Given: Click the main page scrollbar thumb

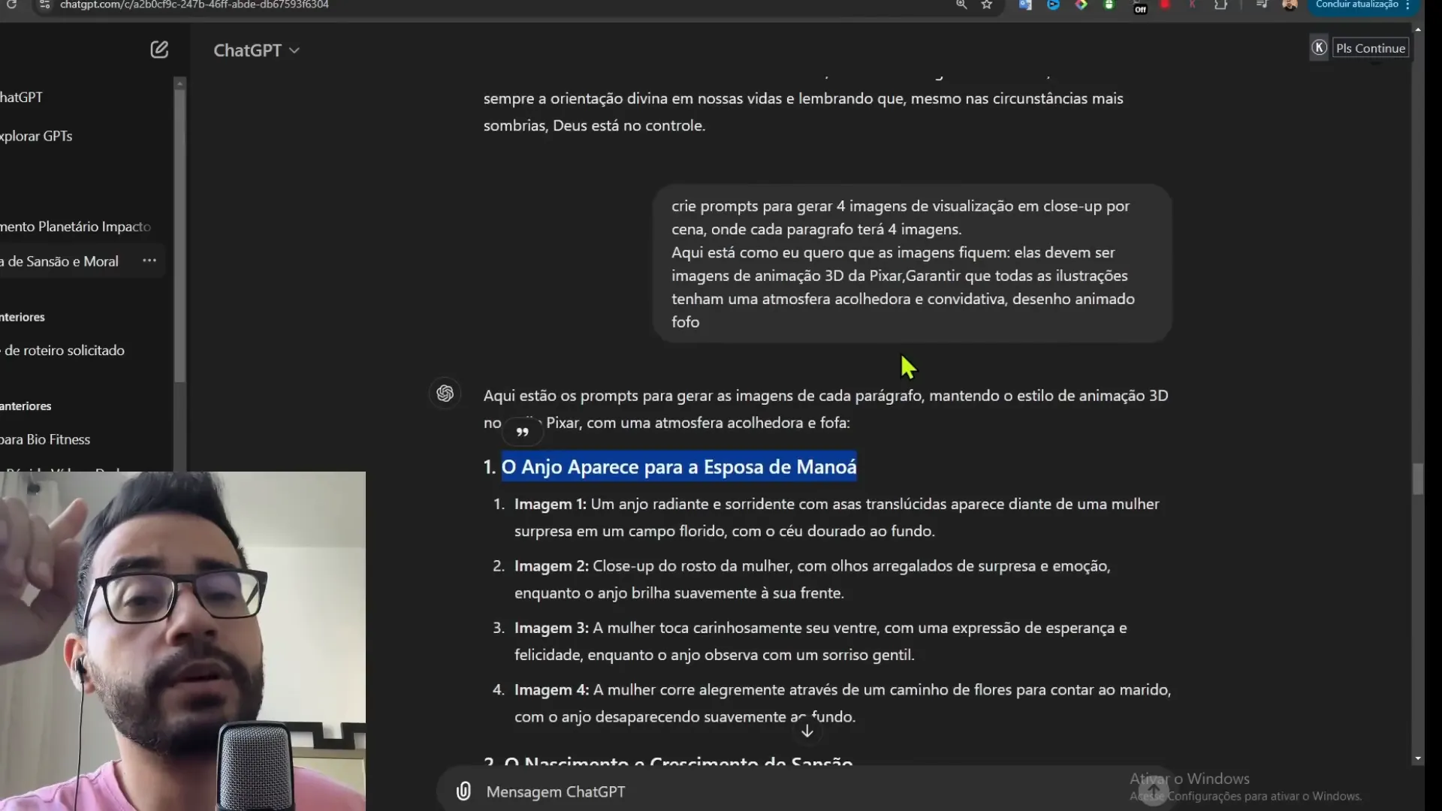Looking at the screenshot, I should click(x=1418, y=479).
